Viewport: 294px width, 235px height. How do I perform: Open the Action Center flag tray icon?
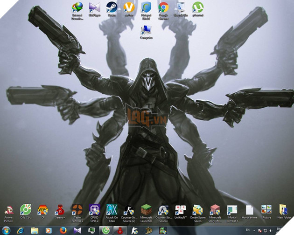[x=259, y=230]
